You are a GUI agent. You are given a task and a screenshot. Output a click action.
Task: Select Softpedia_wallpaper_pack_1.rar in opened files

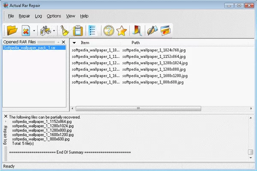point(34,48)
